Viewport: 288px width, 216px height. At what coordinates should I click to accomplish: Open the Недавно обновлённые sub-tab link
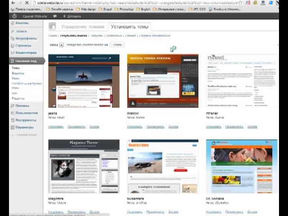(155, 36)
